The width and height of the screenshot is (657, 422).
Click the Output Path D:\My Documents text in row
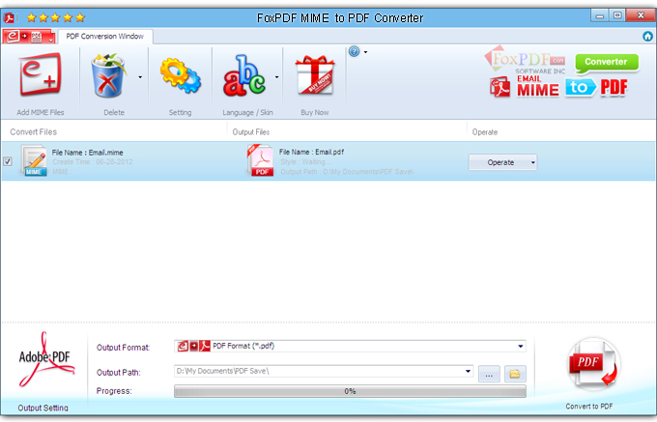[347, 172]
